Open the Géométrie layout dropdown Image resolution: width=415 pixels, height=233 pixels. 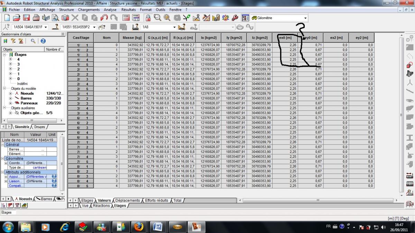pyautogui.click(x=305, y=18)
